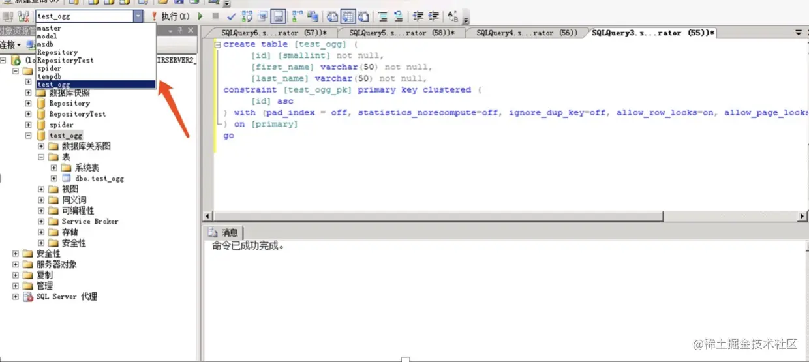Click the icon next to 连接 in Object Explorer
Image resolution: width=809 pixels, height=362 pixels.
pos(29,45)
